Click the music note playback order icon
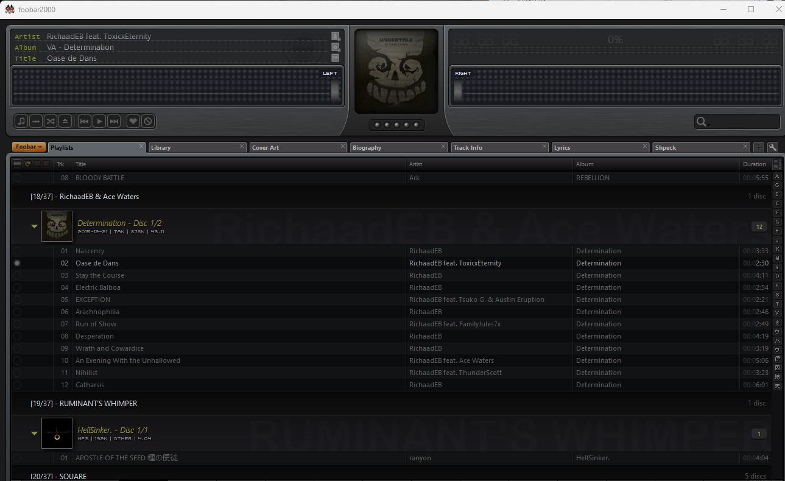This screenshot has height=481, width=785. (21, 121)
